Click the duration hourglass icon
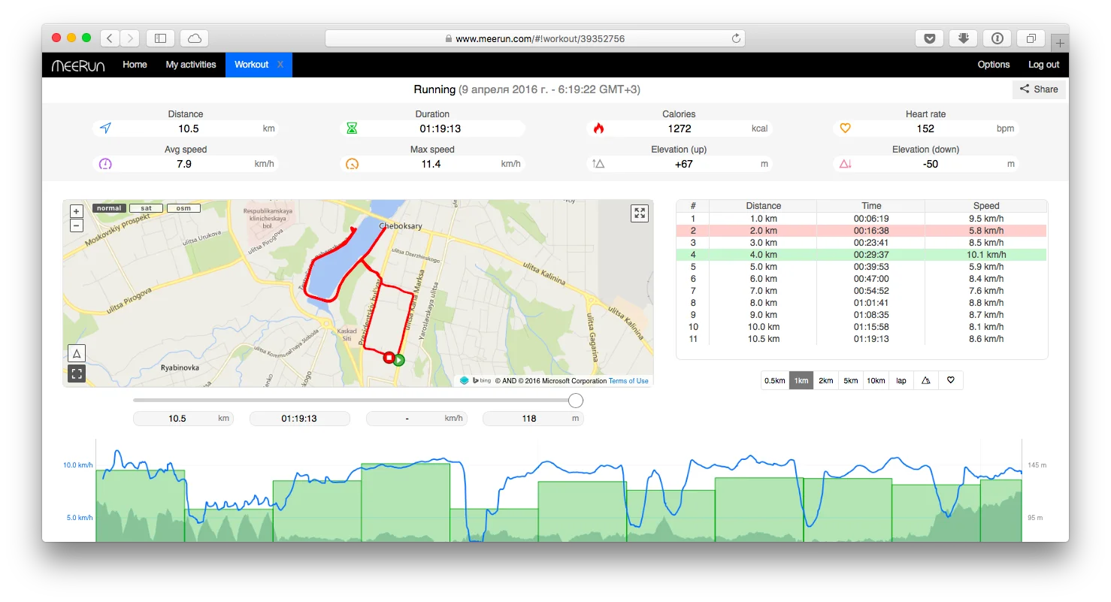1111x602 pixels. [x=352, y=129]
